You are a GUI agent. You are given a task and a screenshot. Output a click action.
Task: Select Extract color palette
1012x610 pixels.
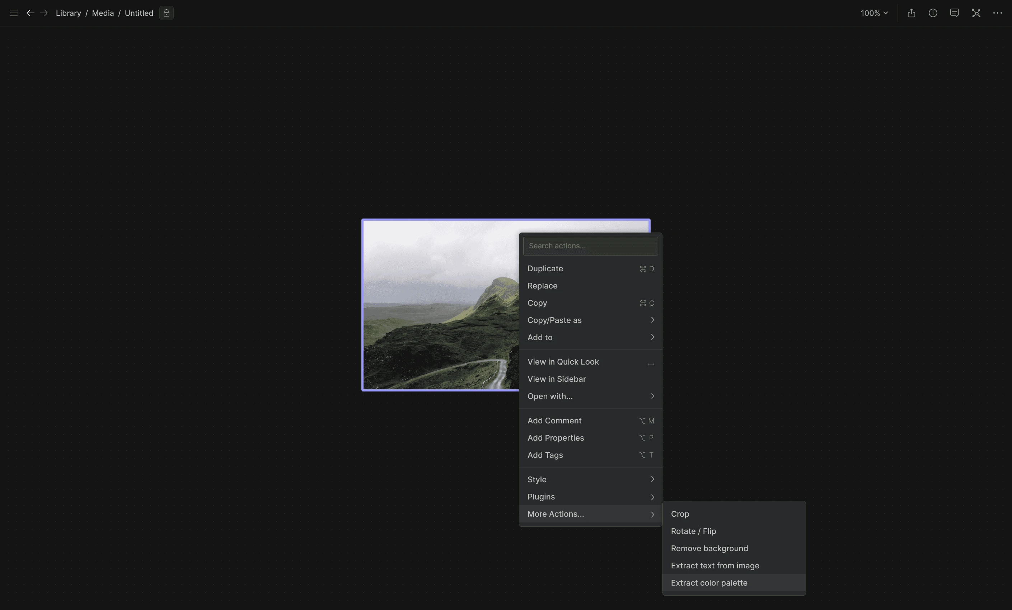(x=734, y=583)
